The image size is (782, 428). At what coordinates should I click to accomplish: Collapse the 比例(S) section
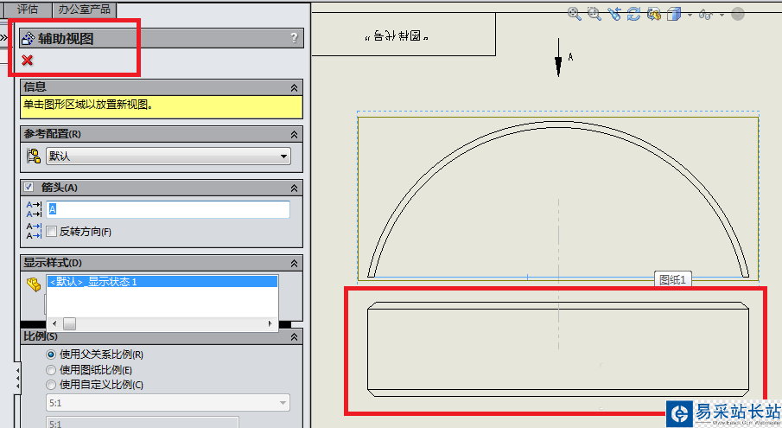point(295,337)
